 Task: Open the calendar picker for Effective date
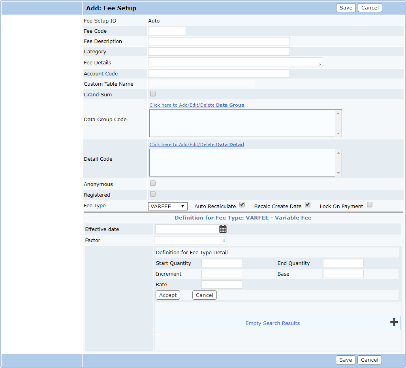click(223, 229)
